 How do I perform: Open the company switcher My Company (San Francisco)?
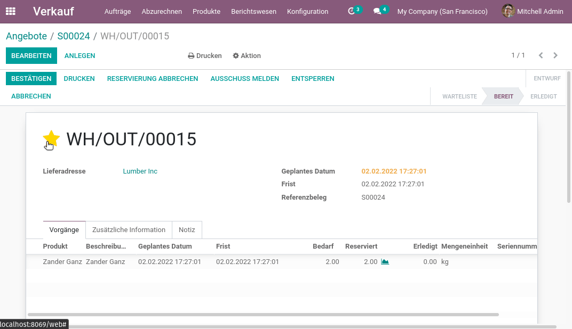442,11
